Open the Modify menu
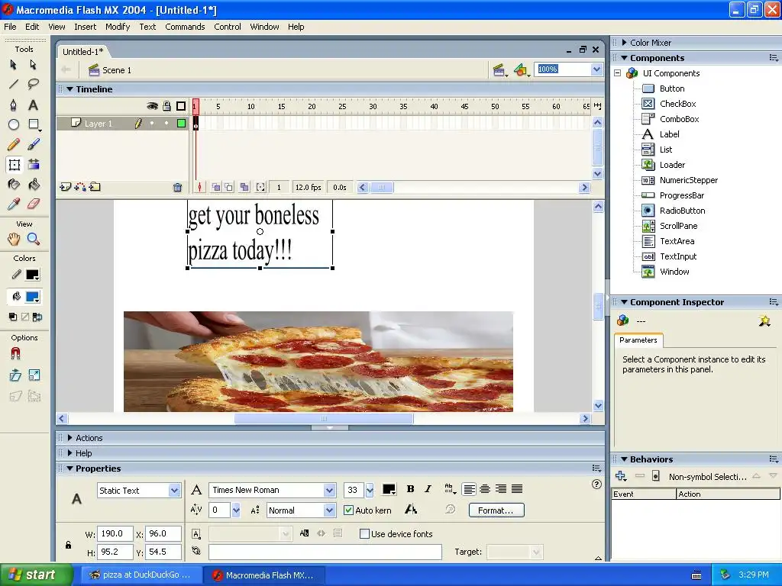The height and width of the screenshot is (586, 782). (x=118, y=27)
